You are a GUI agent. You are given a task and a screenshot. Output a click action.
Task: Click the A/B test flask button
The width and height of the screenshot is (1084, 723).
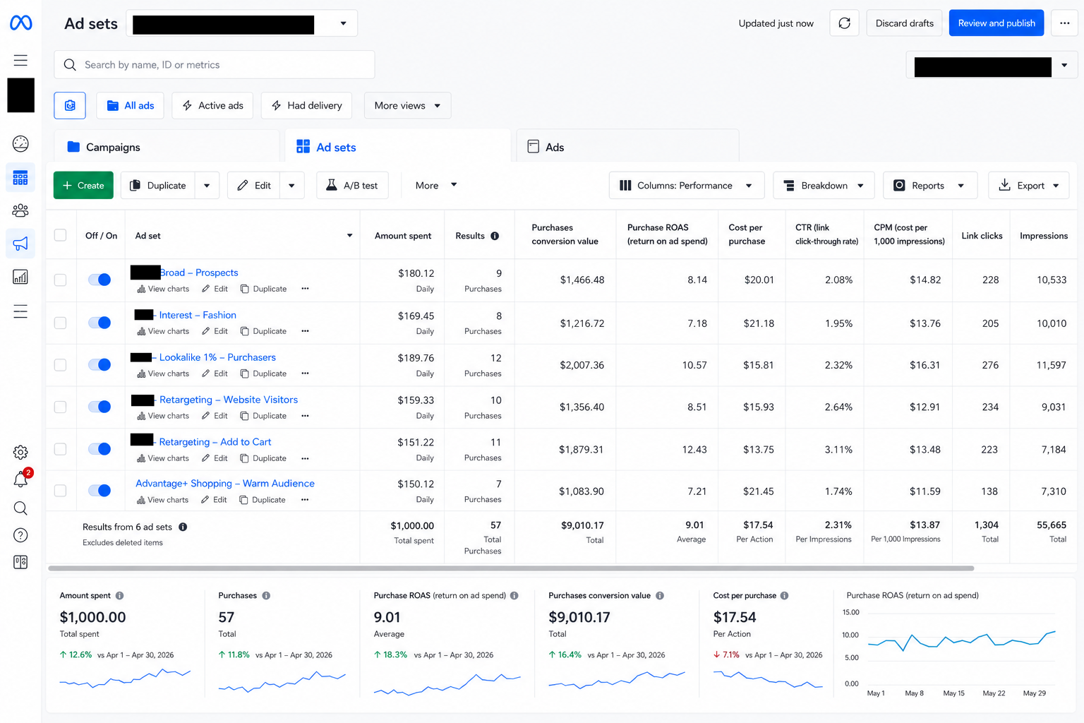pos(351,185)
